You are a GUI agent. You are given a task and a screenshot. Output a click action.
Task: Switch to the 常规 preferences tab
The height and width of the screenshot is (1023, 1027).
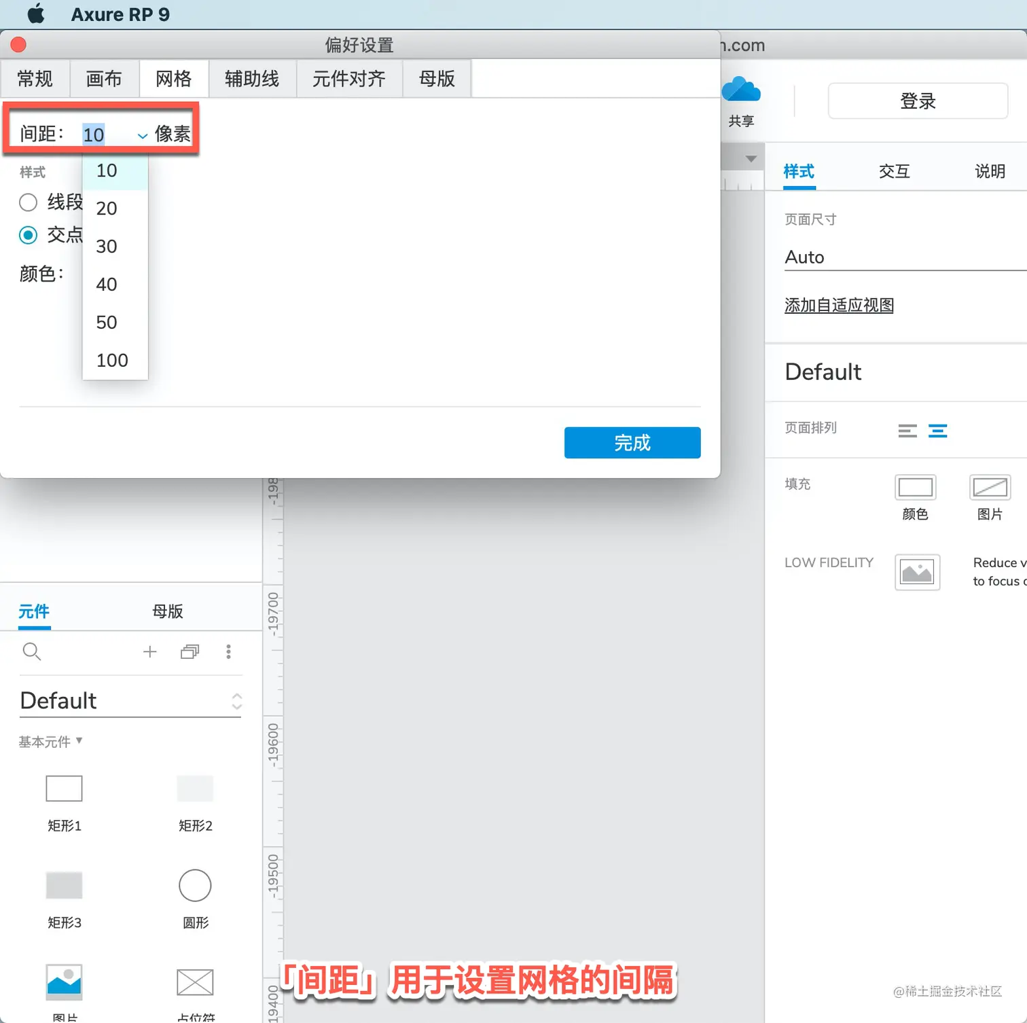point(35,79)
